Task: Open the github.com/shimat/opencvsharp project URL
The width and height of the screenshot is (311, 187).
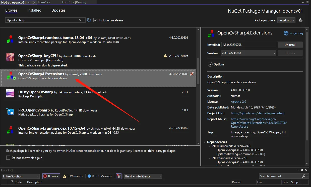Action: (x=258, y=113)
